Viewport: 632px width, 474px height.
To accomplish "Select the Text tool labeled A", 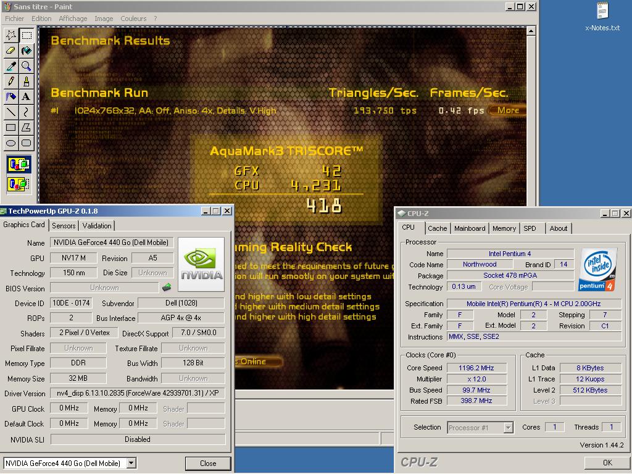I will pyautogui.click(x=26, y=96).
